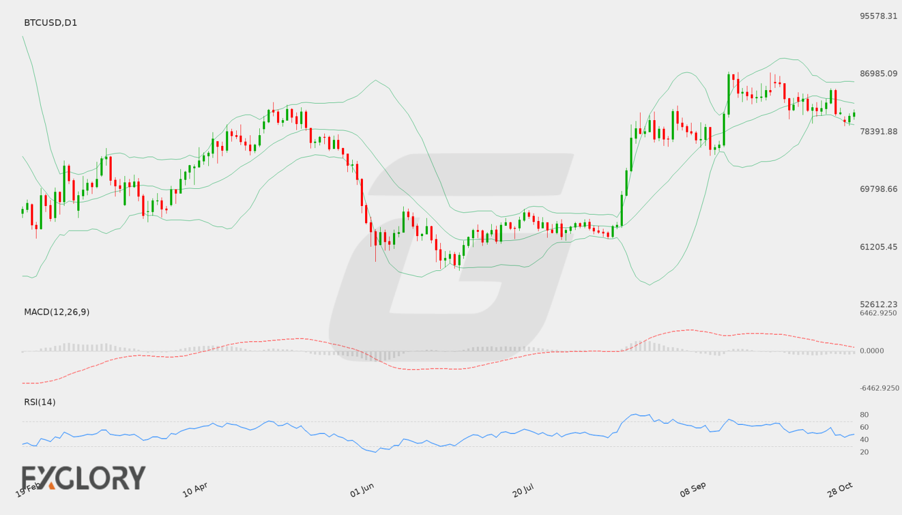Click the RSI 60 level label
This screenshot has width=902, height=515.
[864, 427]
